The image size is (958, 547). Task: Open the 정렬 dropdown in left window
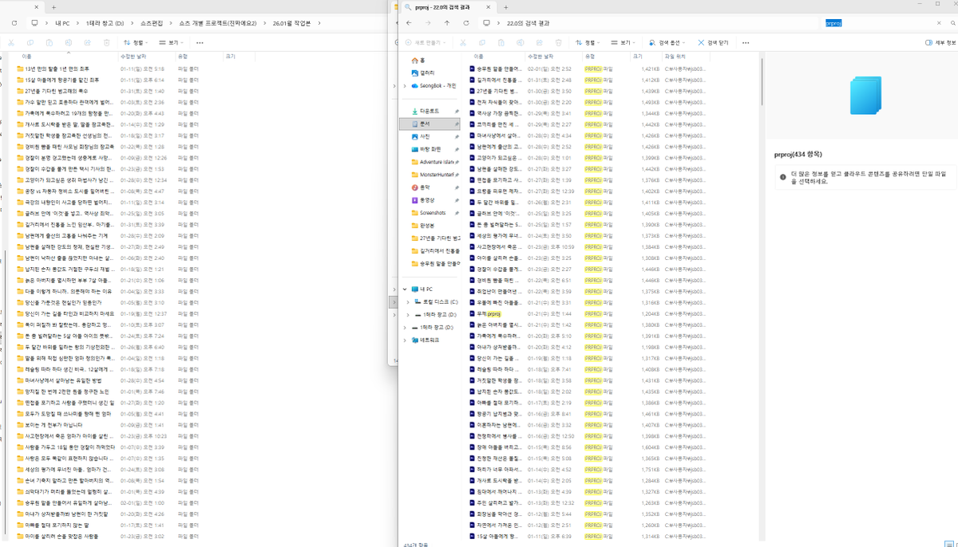137,42
